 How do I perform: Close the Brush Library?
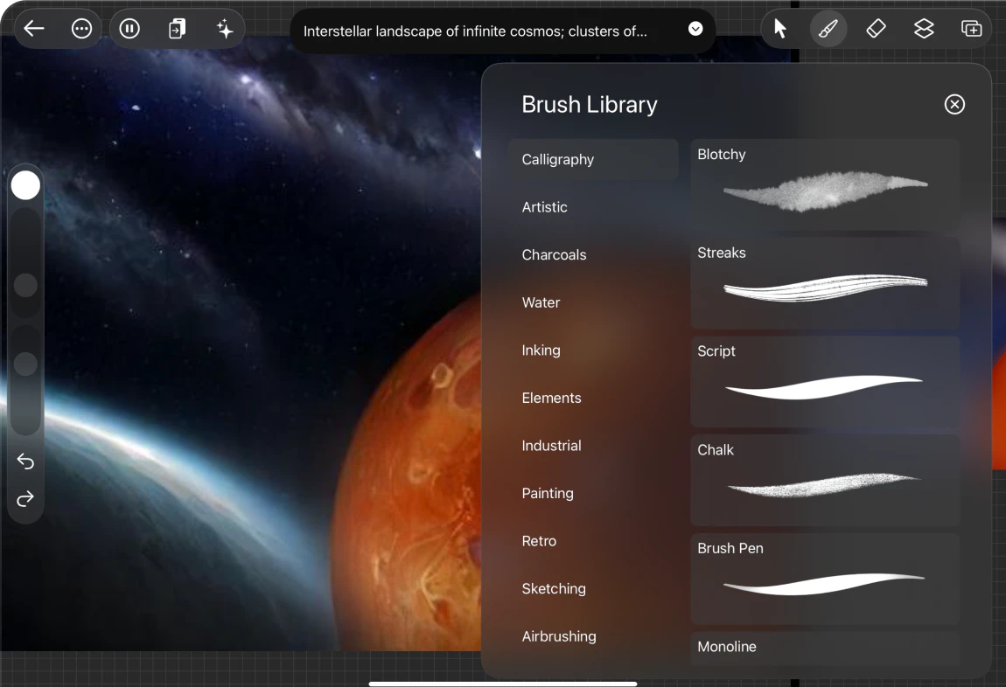click(x=954, y=104)
